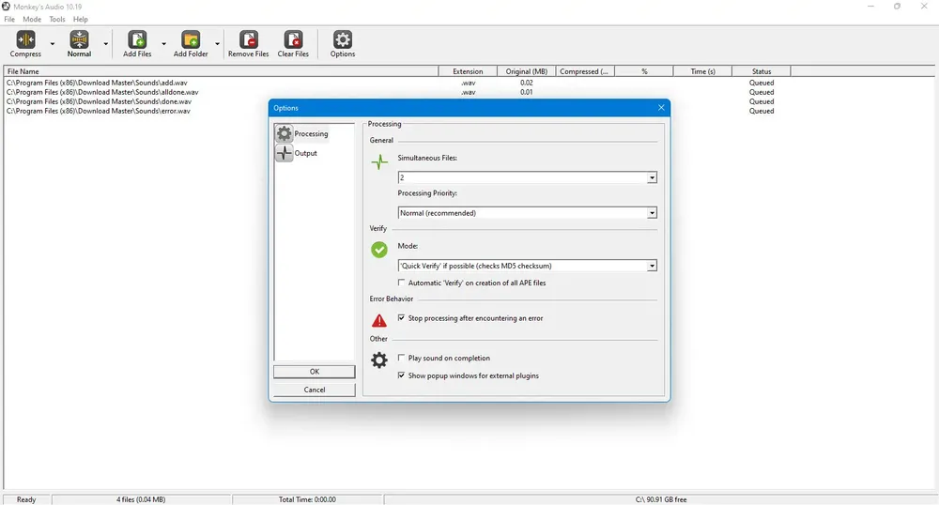Enable Automatic Verify on creation of APE files
Screen dimensions: 939x505
point(401,283)
